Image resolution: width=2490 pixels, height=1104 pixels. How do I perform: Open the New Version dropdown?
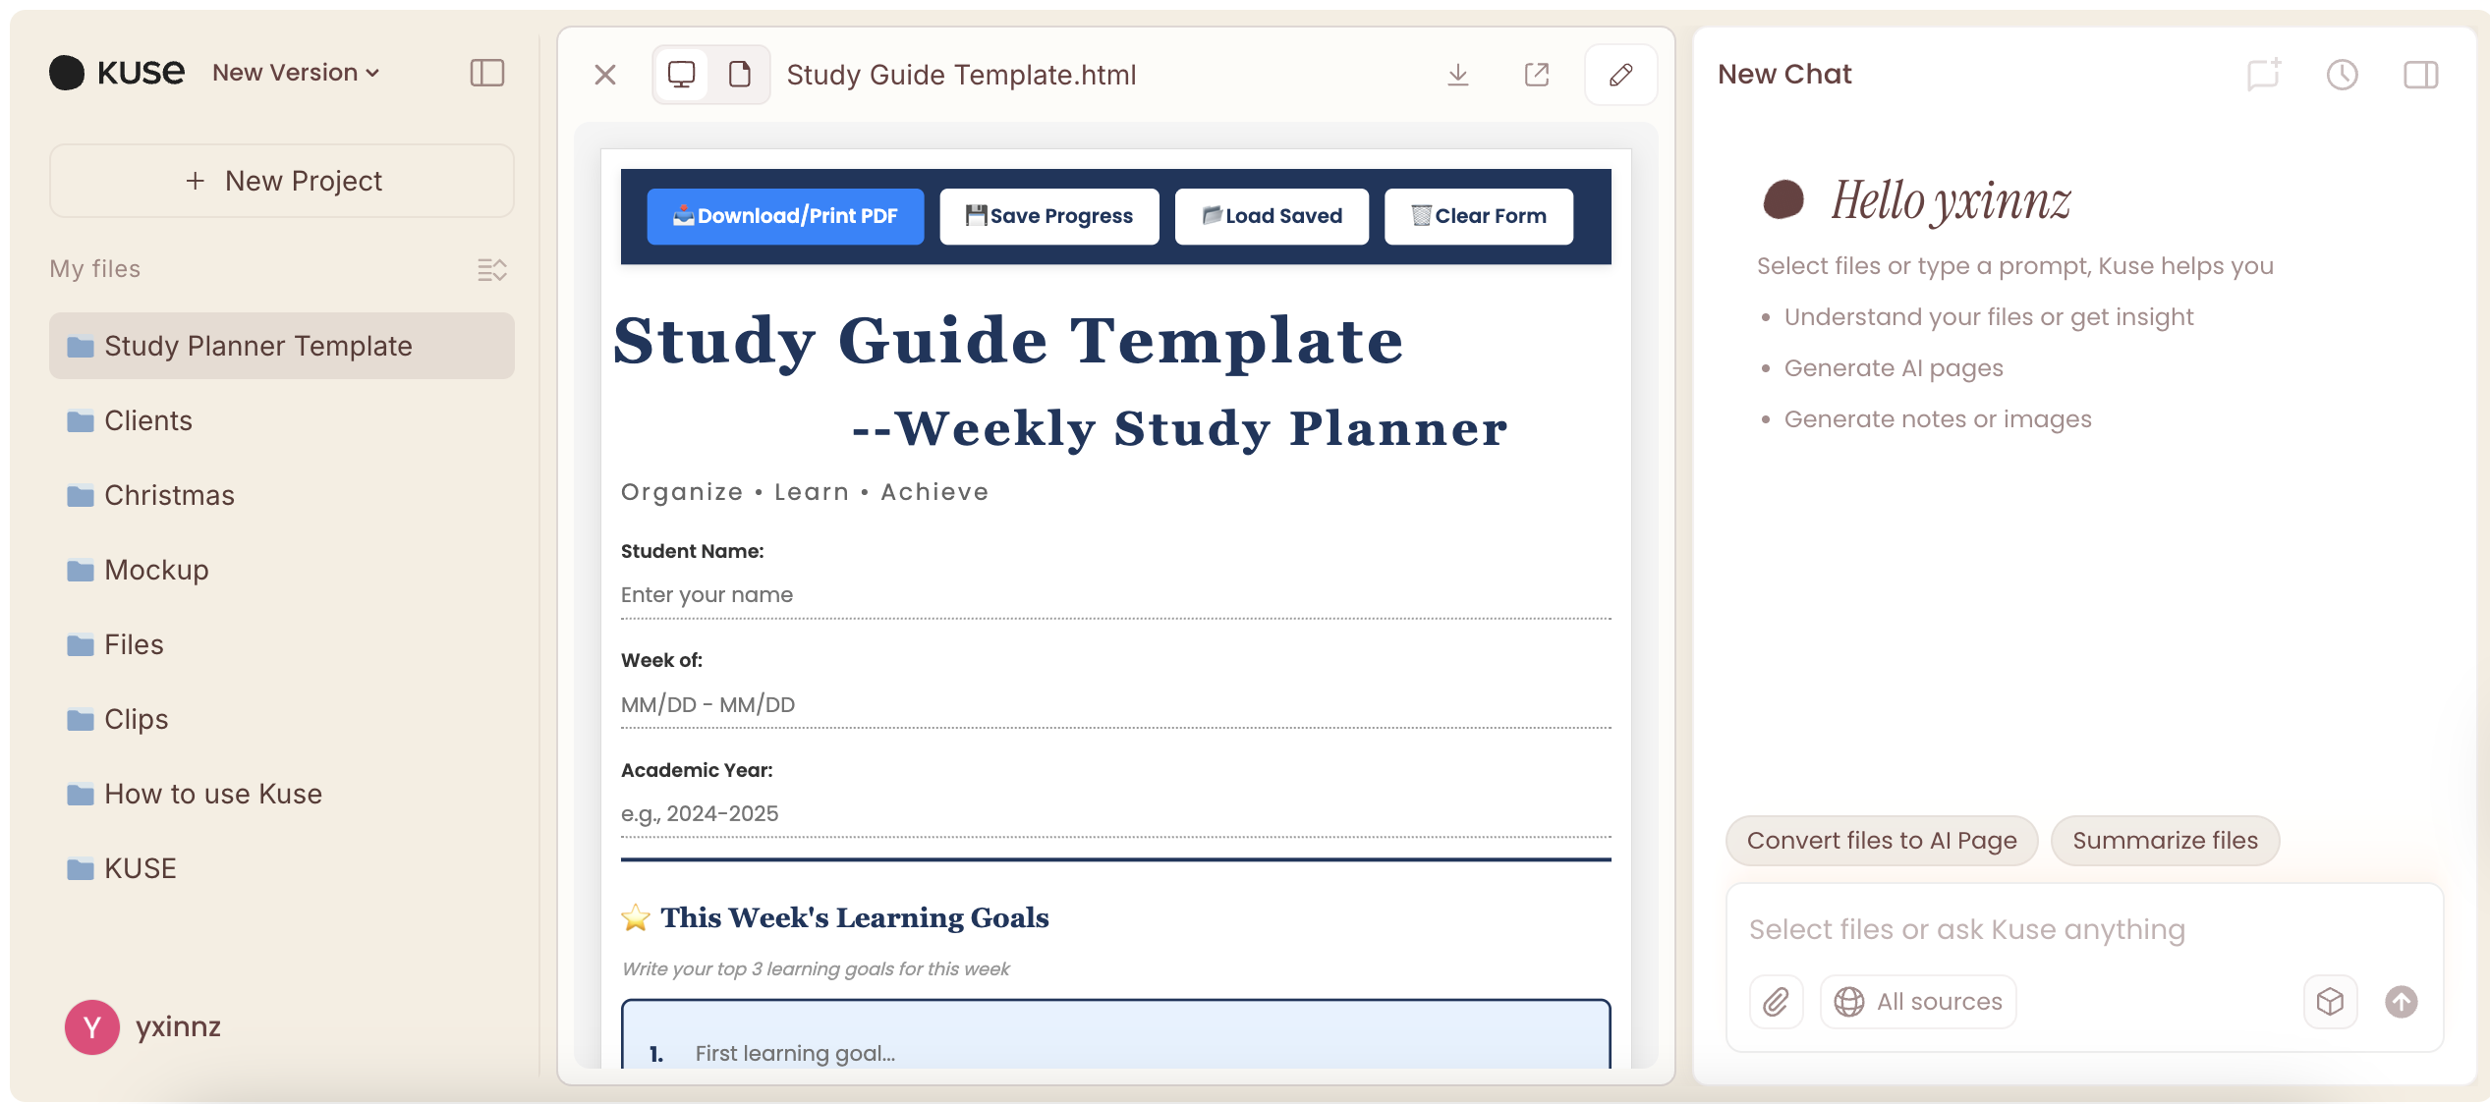tap(296, 73)
